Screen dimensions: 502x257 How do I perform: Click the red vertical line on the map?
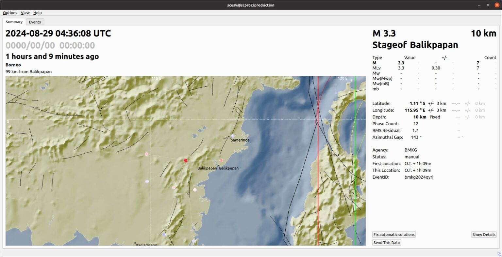tap(318, 196)
